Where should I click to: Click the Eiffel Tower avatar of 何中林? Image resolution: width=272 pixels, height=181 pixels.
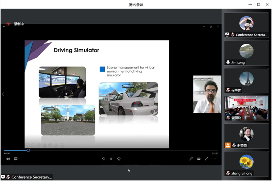pos(247,79)
